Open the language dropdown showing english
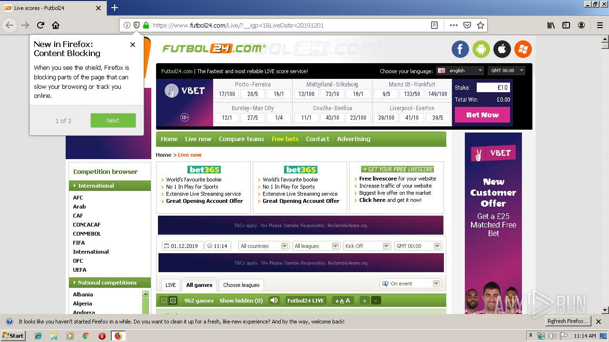 (460, 70)
